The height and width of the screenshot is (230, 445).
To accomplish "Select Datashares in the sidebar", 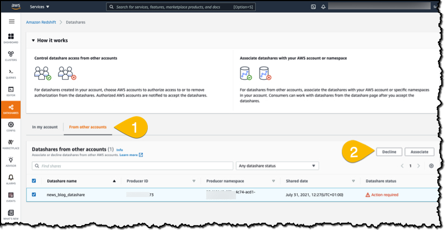I will point(11,109).
